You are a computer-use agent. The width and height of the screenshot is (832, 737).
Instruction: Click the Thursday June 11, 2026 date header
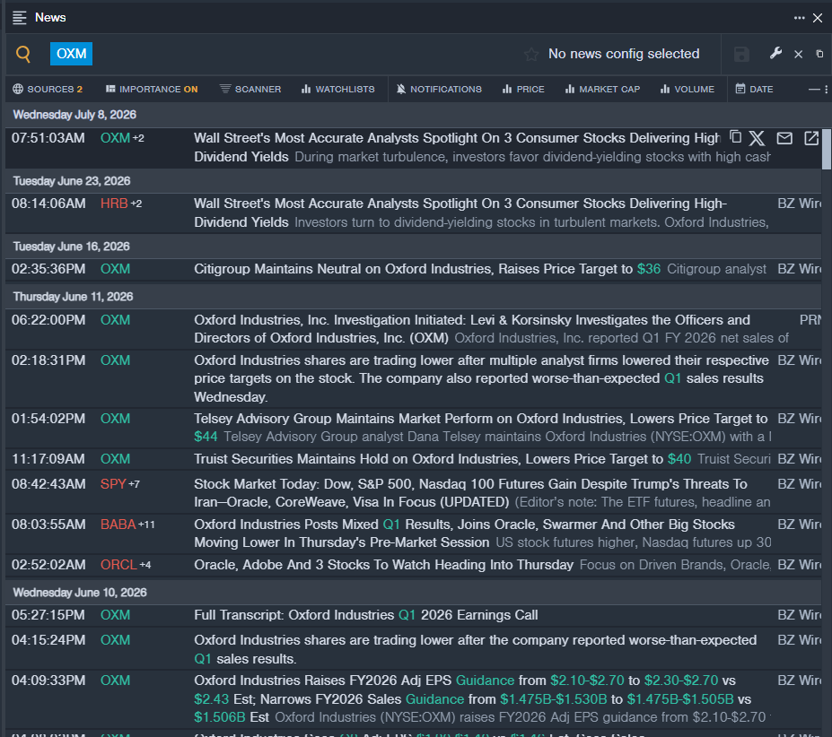(x=73, y=297)
